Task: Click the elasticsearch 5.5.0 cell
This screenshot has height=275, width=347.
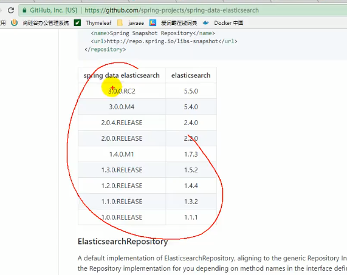Action: (x=191, y=91)
